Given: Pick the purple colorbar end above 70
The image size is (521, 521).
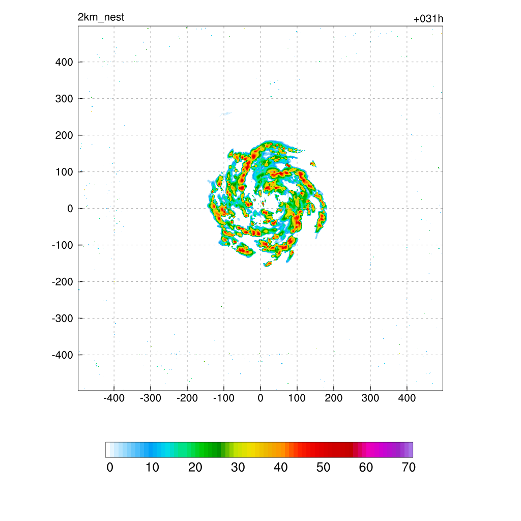Looking at the screenshot, I should tap(411, 450).
